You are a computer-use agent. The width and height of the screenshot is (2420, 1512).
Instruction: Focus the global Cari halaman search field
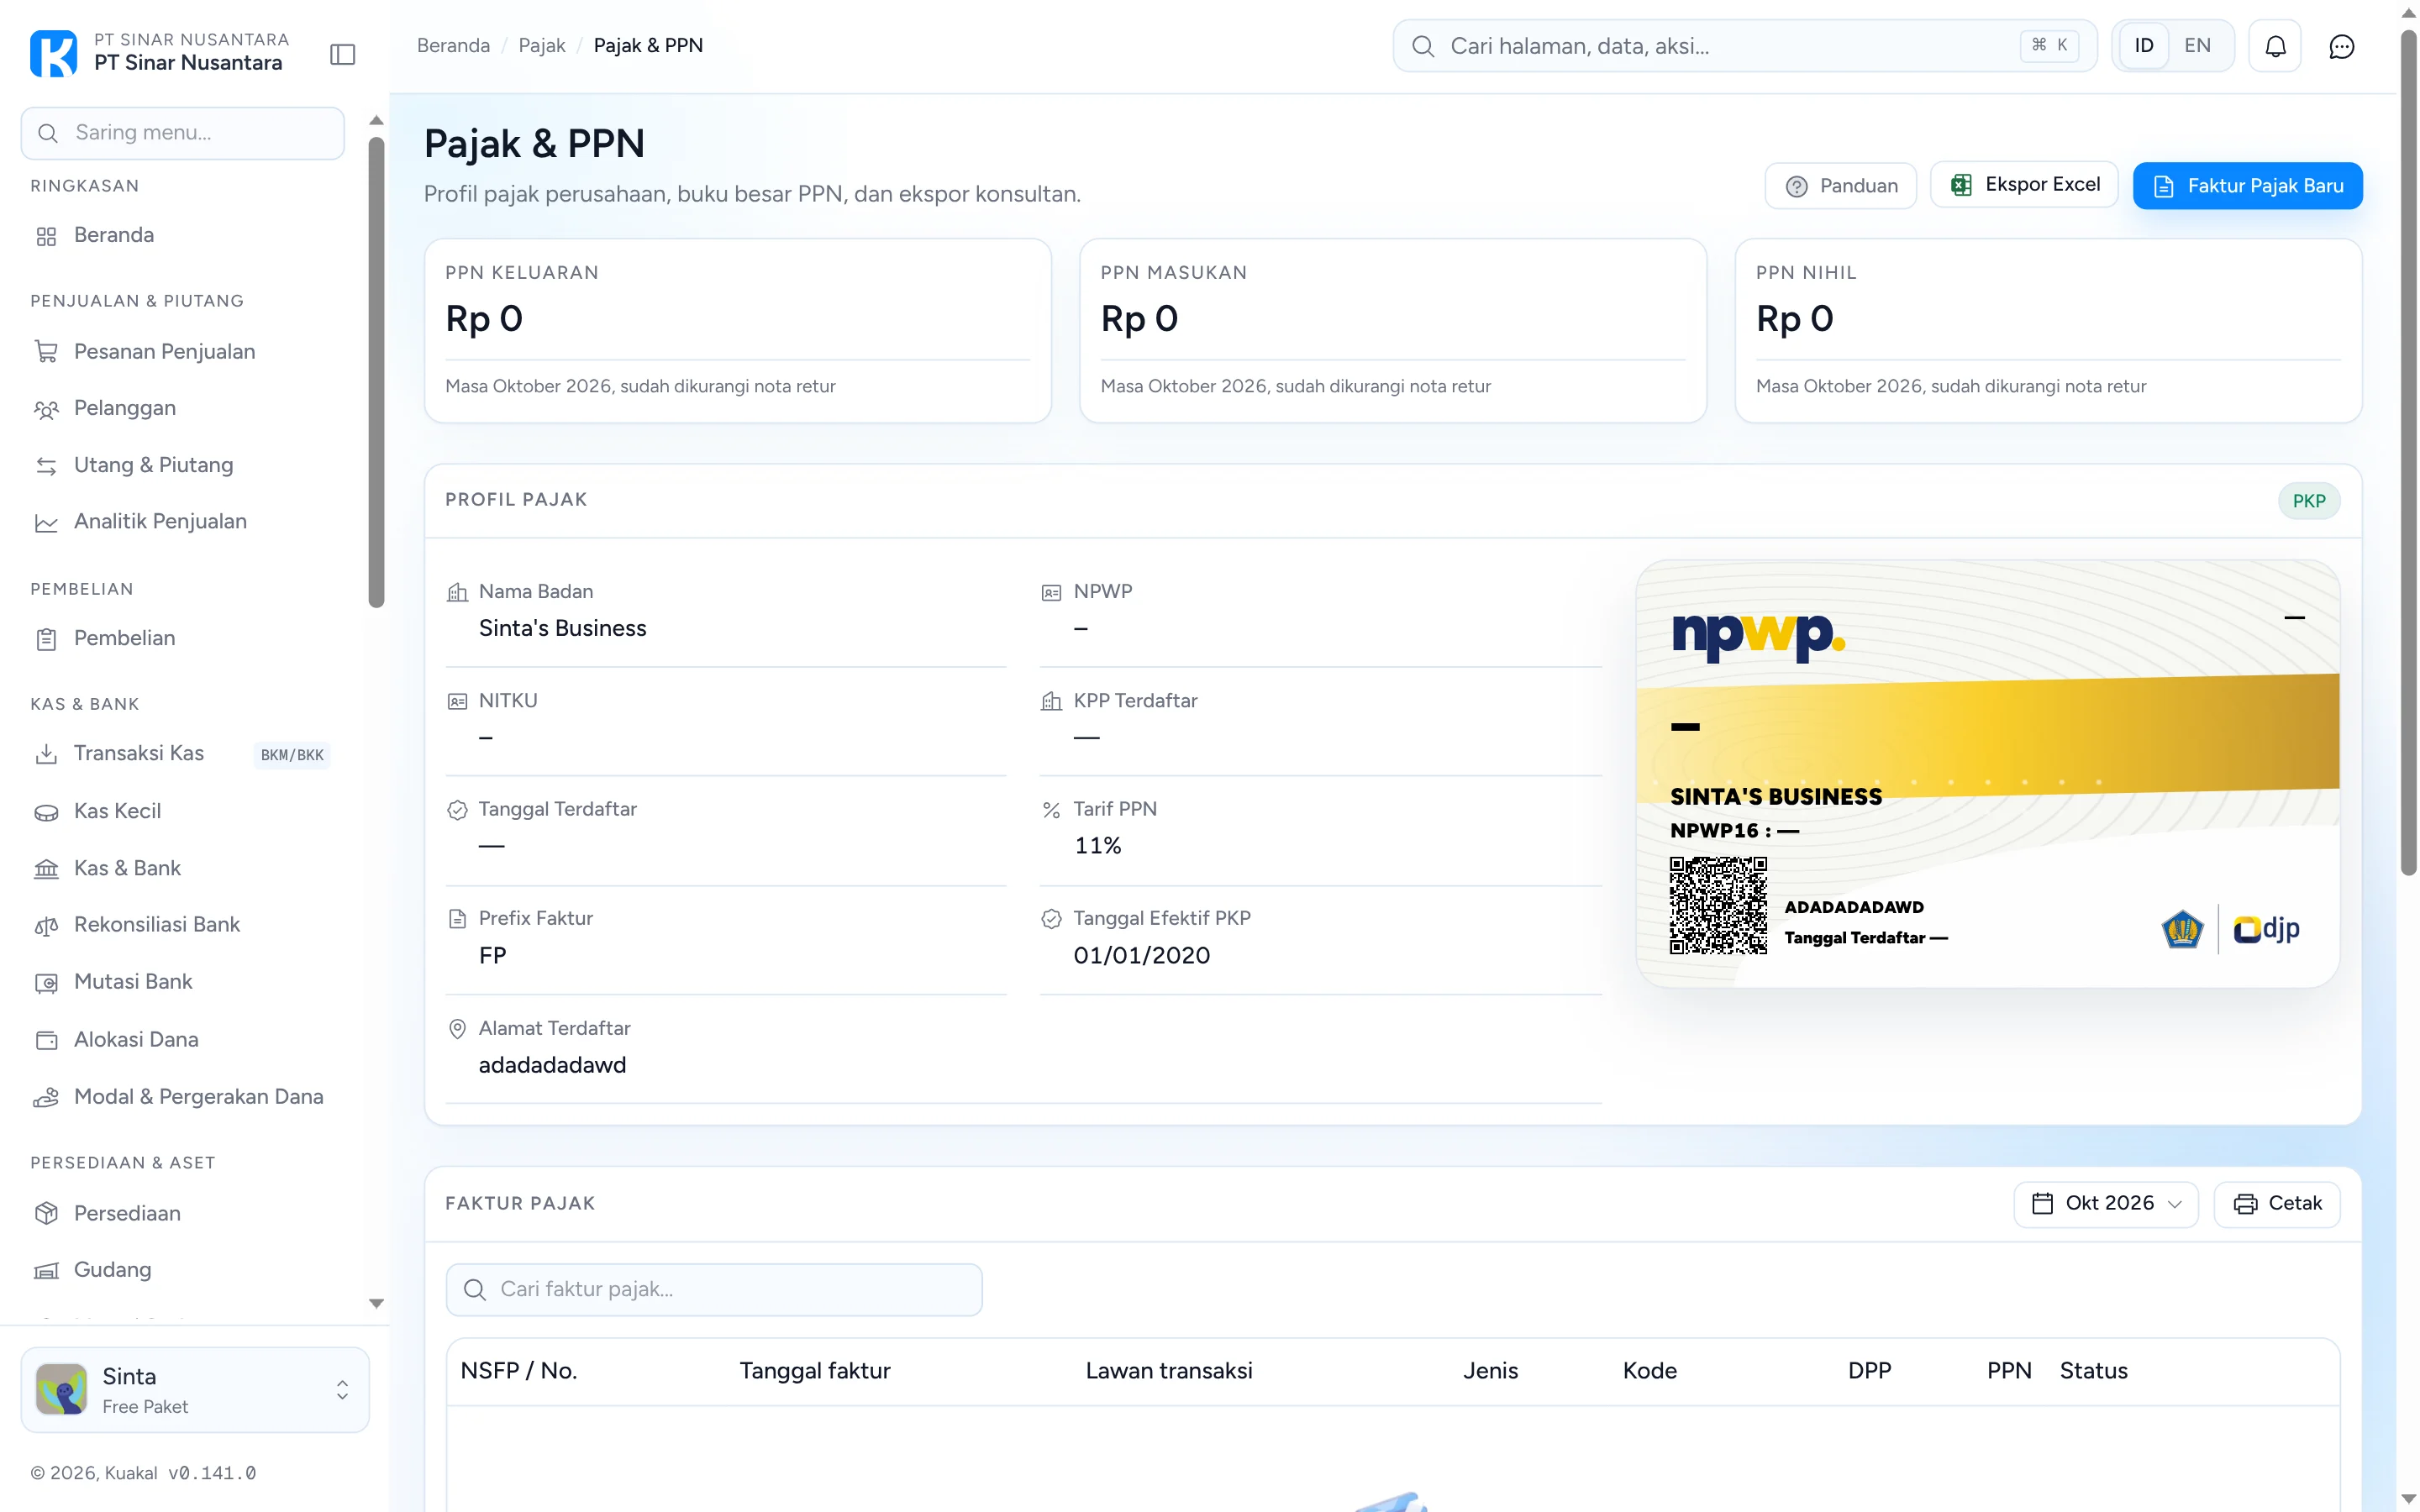point(1744,46)
